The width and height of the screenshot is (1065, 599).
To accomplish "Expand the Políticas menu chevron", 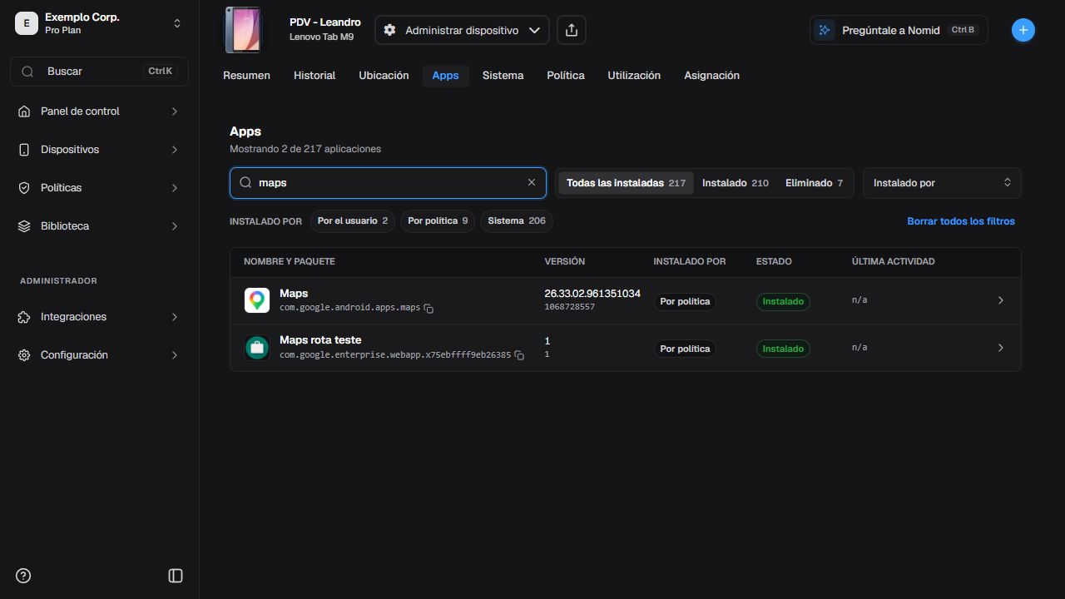I will click(175, 188).
